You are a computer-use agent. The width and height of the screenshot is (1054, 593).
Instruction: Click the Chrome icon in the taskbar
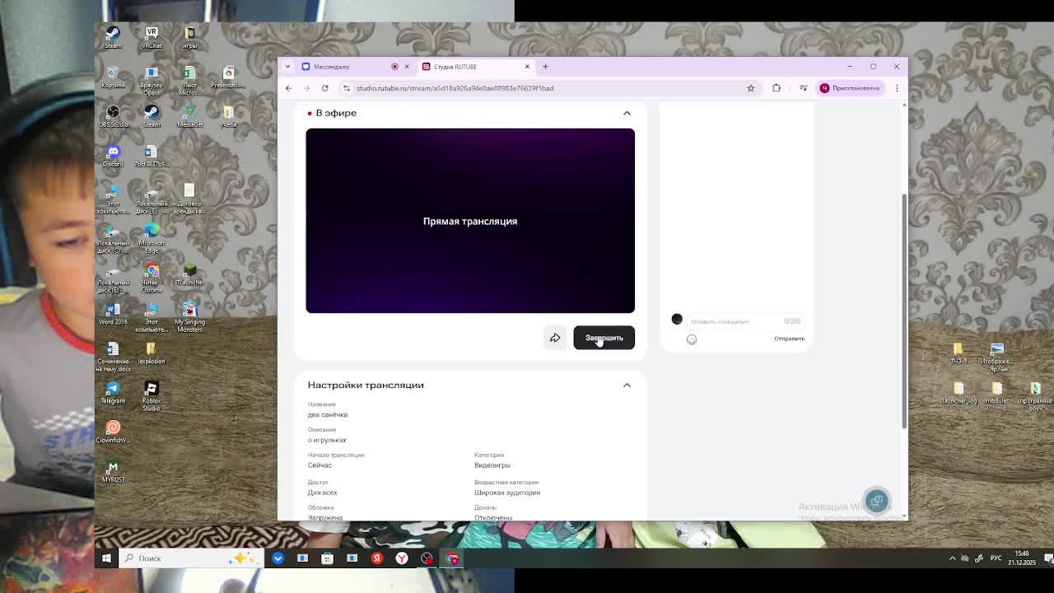click(x=452, y=558)
